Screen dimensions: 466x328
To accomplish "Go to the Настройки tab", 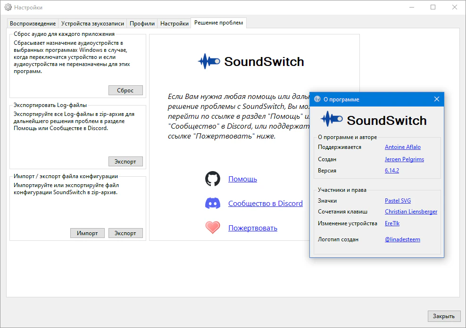I will [174, 24].
